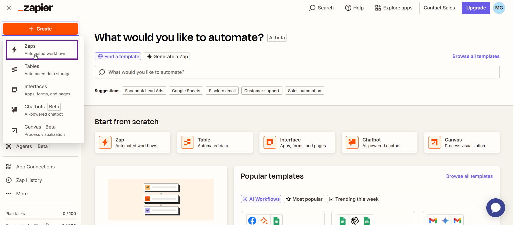Click the Interface icon under Start from scratch
513x225 pixels.
coord(270,143)
